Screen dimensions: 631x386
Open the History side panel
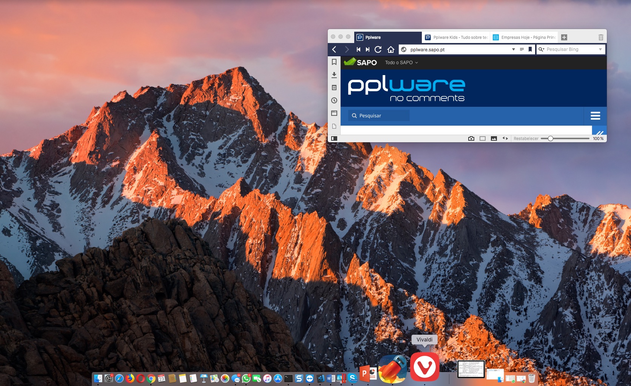click(x=334, y=100)
